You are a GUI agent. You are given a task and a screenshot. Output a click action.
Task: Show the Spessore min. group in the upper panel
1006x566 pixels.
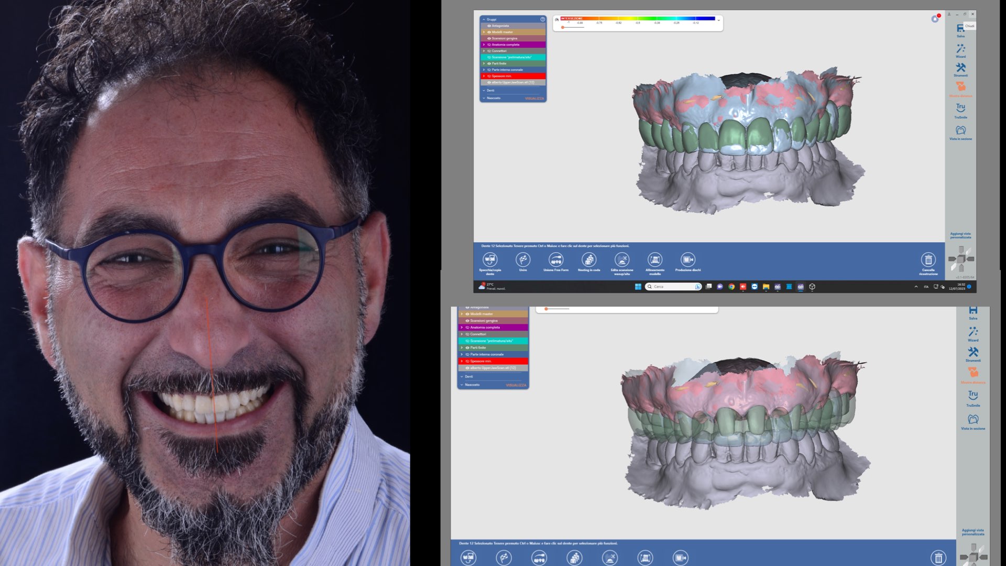coord(489,76)
